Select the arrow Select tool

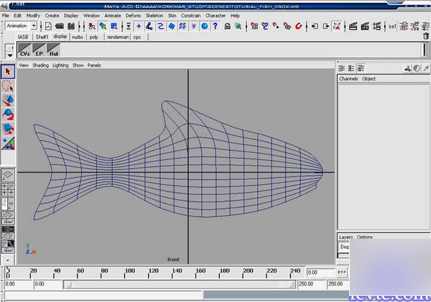[8, 71]
